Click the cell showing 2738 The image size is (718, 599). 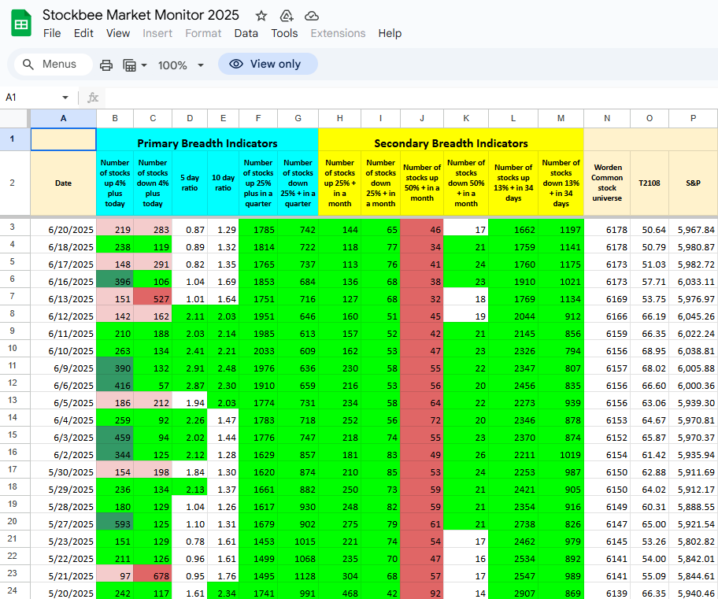tap(513, 522)
